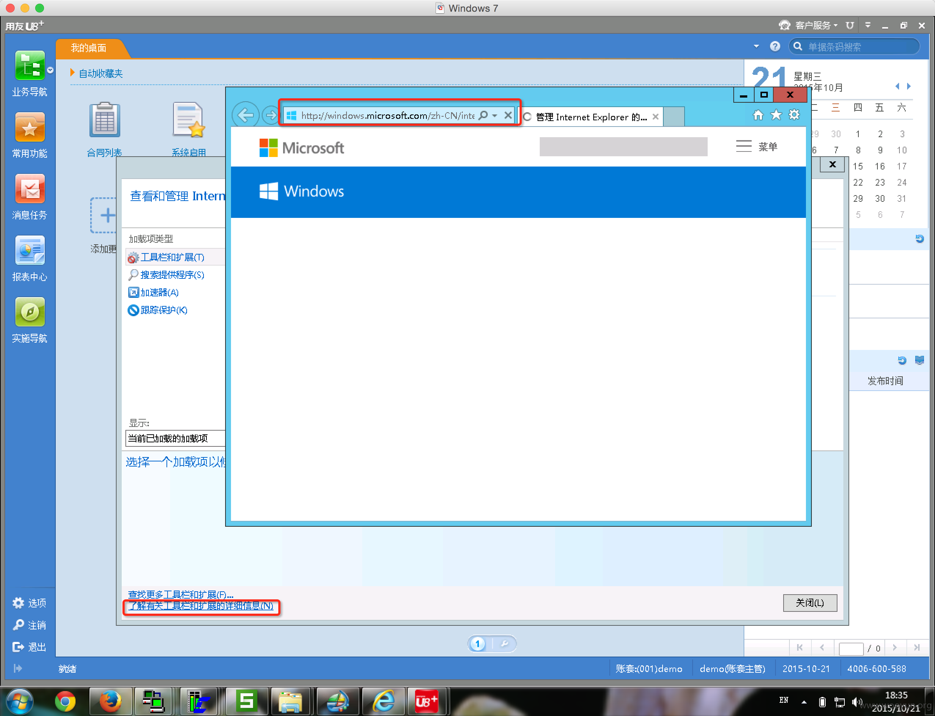Click the refresh icon beside the calendar panel
The image size is (935, 716).
920,239
